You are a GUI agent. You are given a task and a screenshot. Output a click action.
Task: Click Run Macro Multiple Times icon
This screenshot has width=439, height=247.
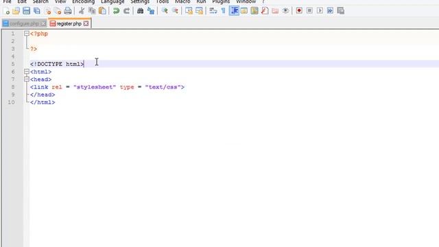click(x=330, y=11)
